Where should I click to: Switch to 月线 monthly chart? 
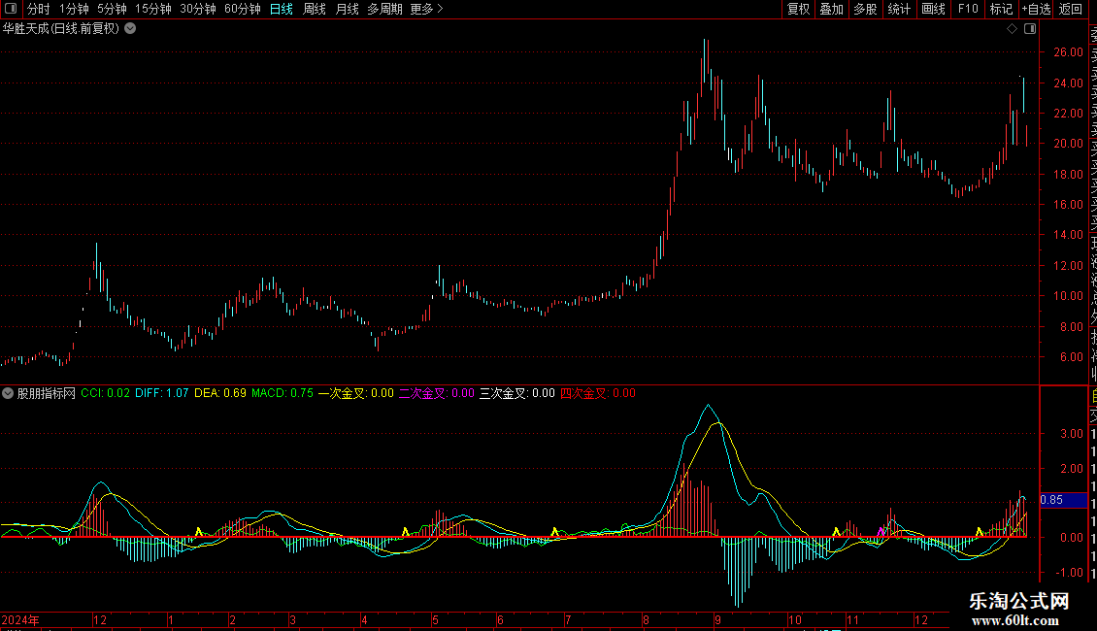(x=347, y=9)
